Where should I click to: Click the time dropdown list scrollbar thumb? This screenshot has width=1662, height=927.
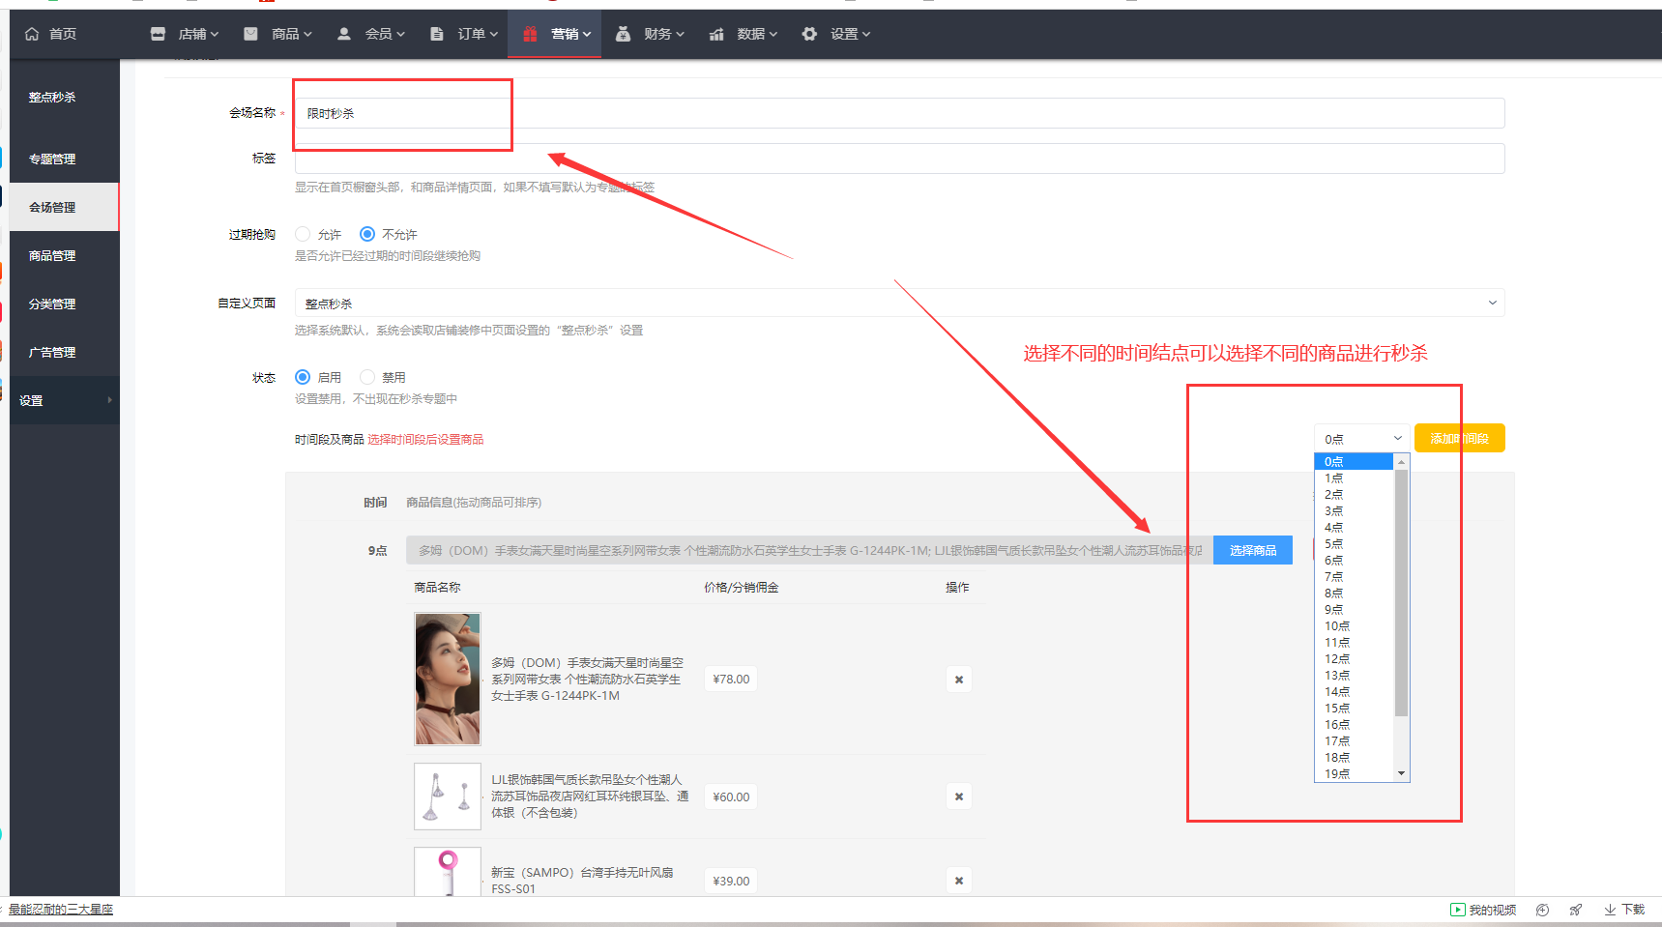1401,593
